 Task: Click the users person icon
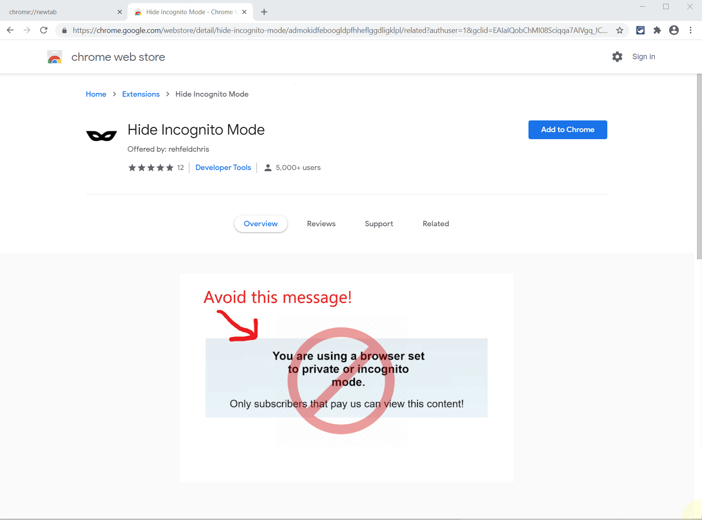tap(268, 167)
